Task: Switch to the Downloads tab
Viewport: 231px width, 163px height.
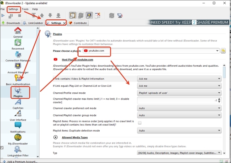Action: 11,23
